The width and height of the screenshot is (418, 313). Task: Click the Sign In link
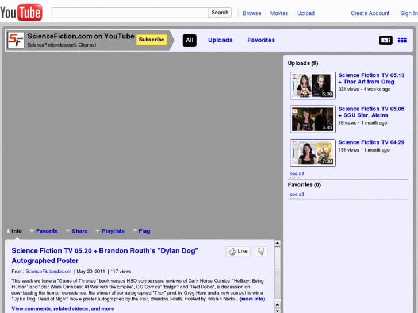pos(409,13)
